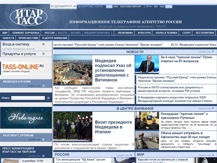Image resolution: width=217 pixels, height=163 pixels.
Task: Open headline Визит президента Медведева в Италию
Action: [113, 127]
